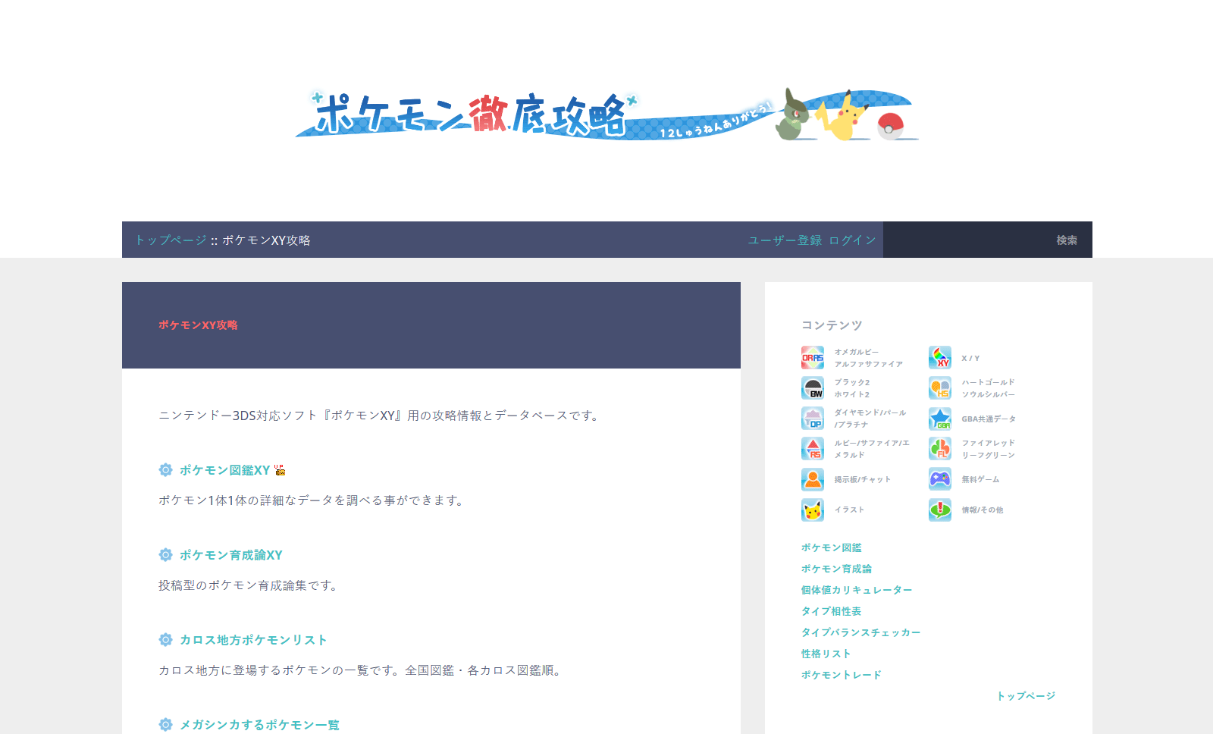Open the 情報/その他 text link
The width and height of the screenshot is (1213, 734).
(x=983, y=510)
